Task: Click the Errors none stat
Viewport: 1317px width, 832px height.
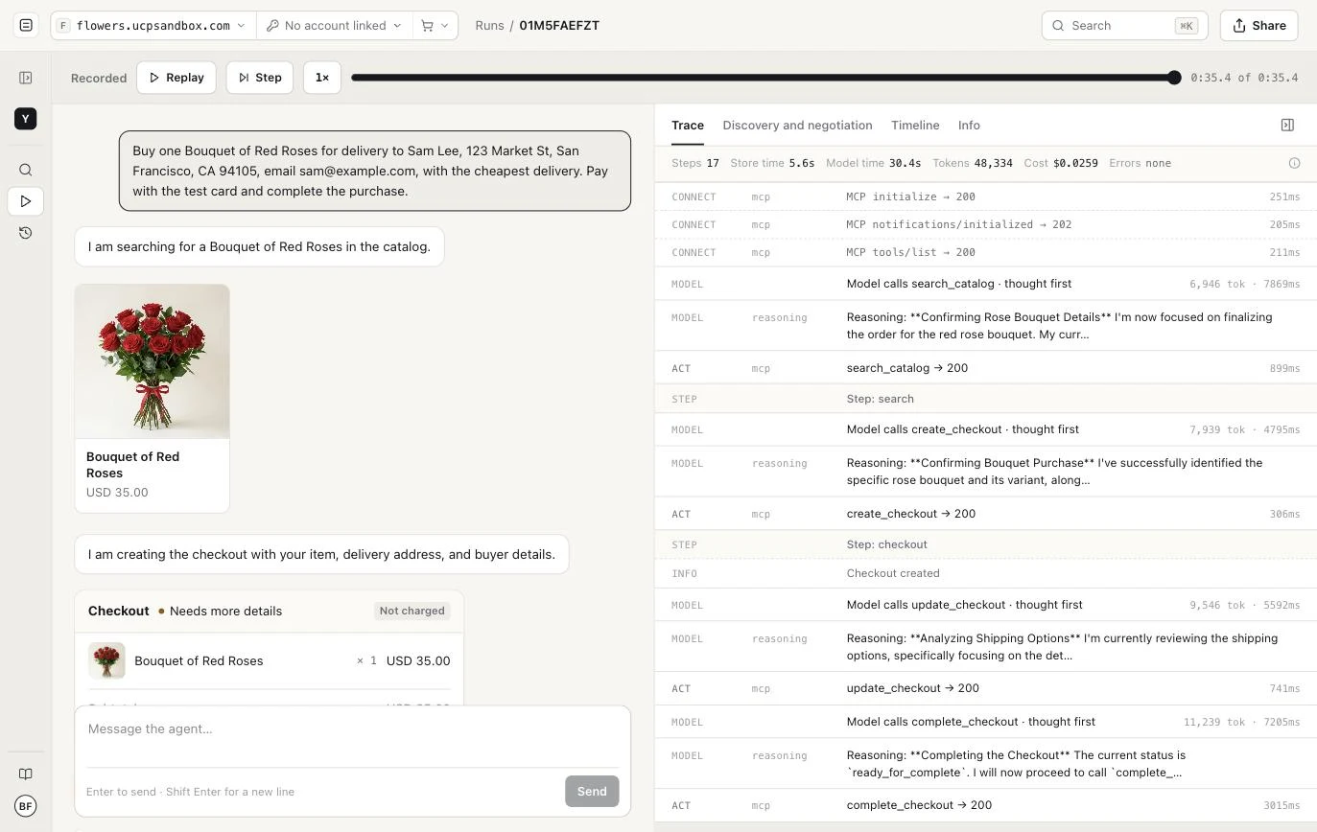Action: (x=1140, y=163)
